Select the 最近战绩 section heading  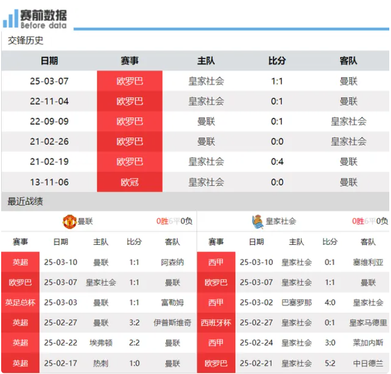pos(25,201)
